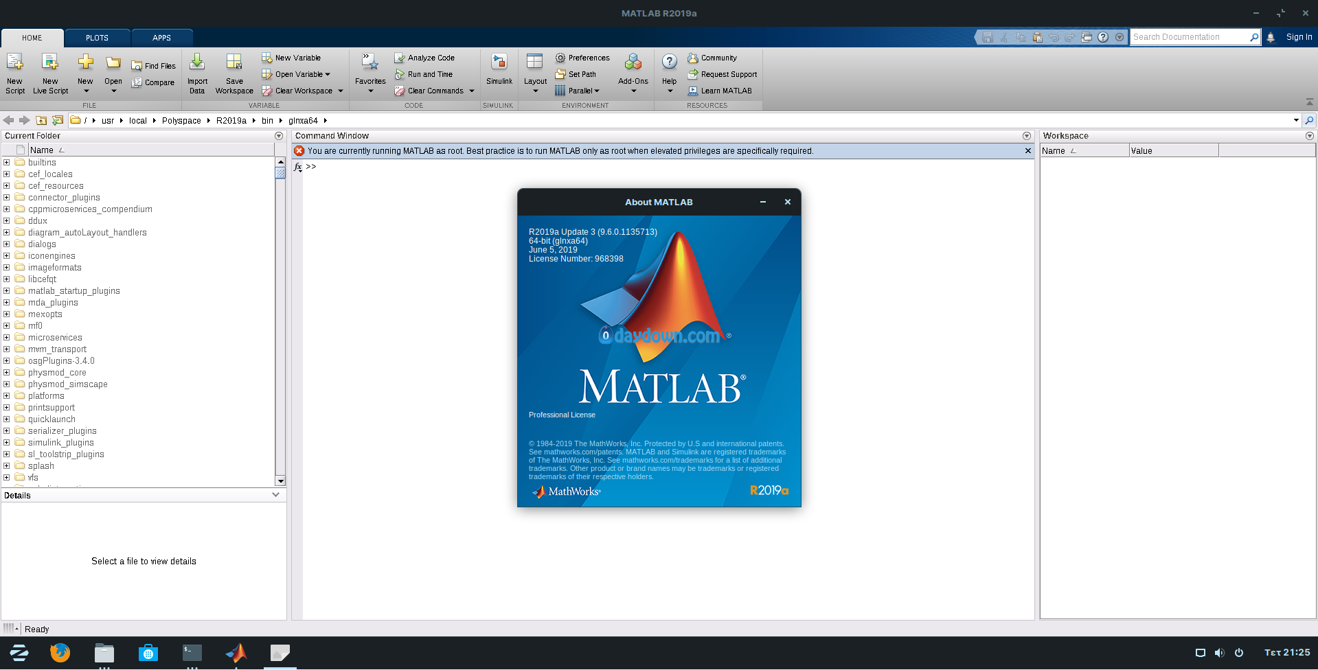Screen dimensions: 1318x670
Task: Search the current folder with magnifier icon
Action: point(1309,120)
